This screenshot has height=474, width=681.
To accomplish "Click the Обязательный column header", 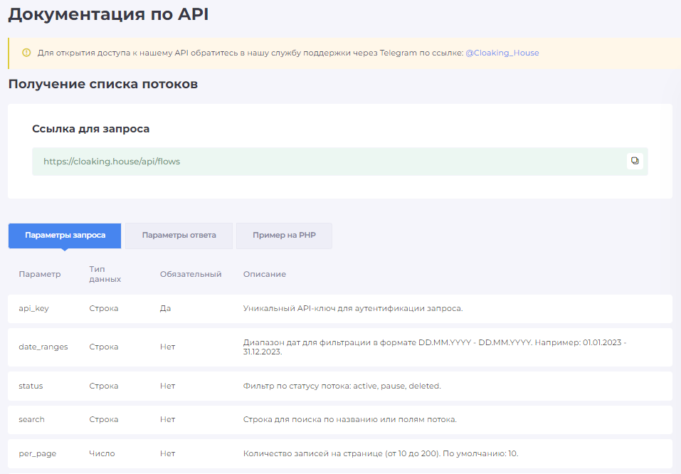I will click(x=191, y=274).
